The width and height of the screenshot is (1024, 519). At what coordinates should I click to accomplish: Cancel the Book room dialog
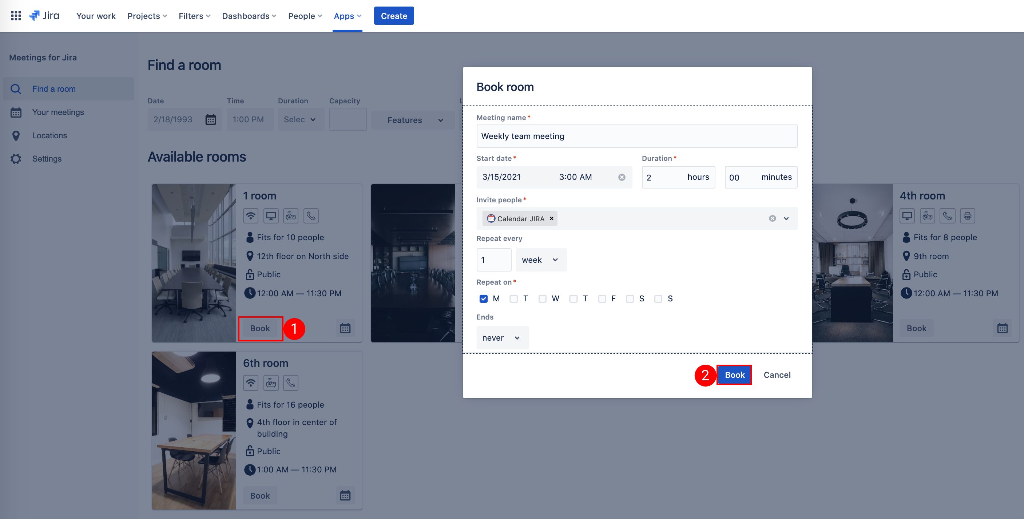coord(777,375)
